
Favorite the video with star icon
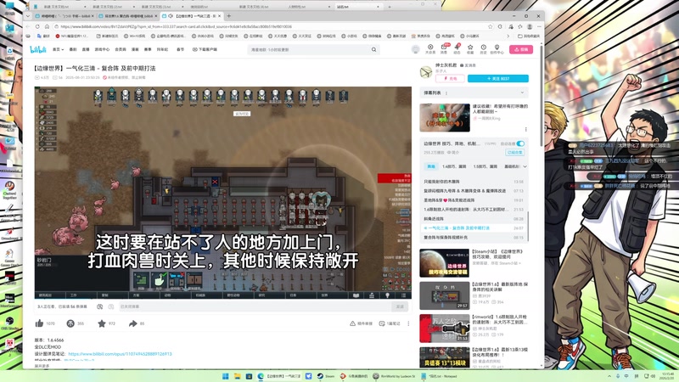click(x=101, y=323)
